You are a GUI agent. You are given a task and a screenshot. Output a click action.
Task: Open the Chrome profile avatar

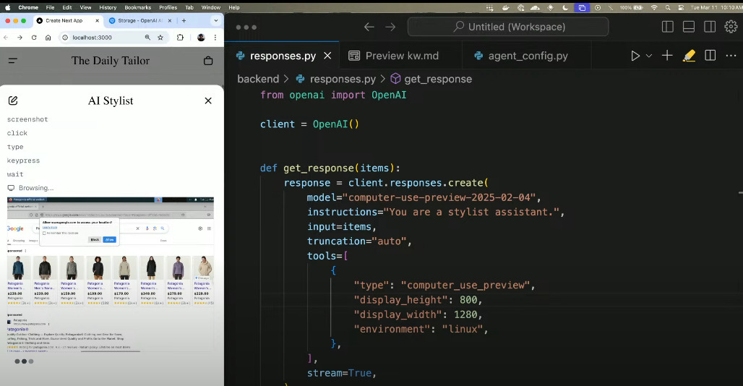201,38
